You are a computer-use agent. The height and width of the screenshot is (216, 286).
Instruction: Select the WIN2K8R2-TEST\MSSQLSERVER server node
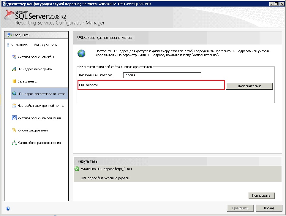[34, 45]
